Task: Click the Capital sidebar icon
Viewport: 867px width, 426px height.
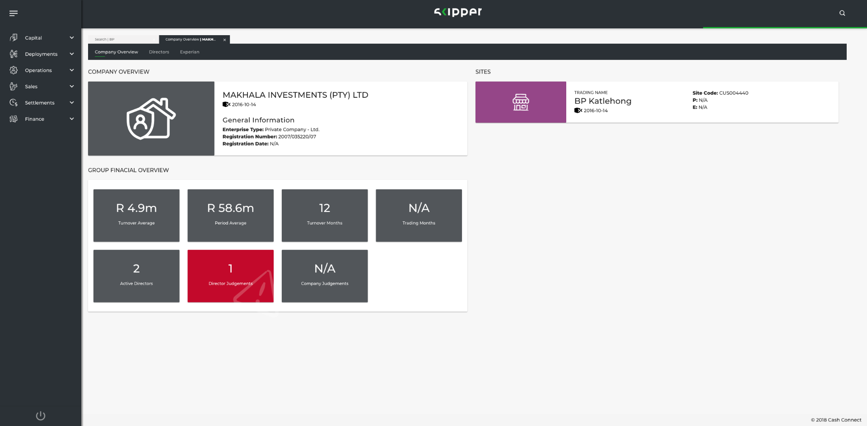Action: click(x=14, y=38)
